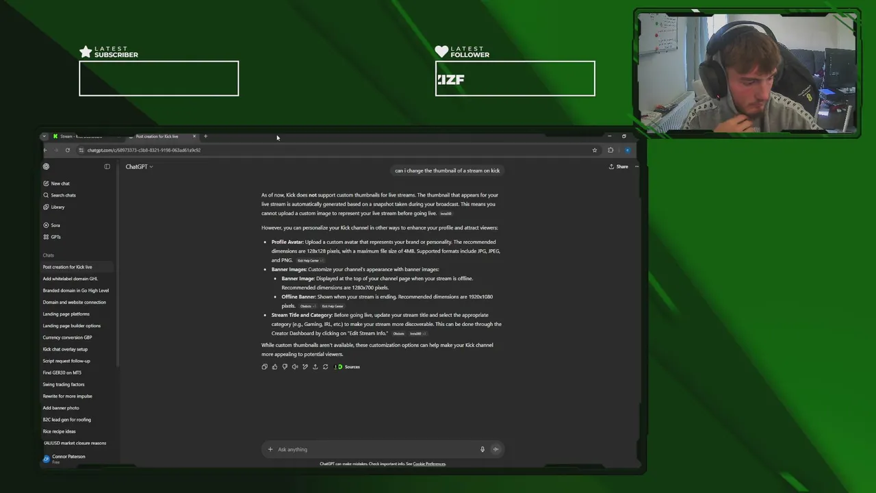
Task: Open the Find GER30 on MT5 chat
Action: click(77, 372)
